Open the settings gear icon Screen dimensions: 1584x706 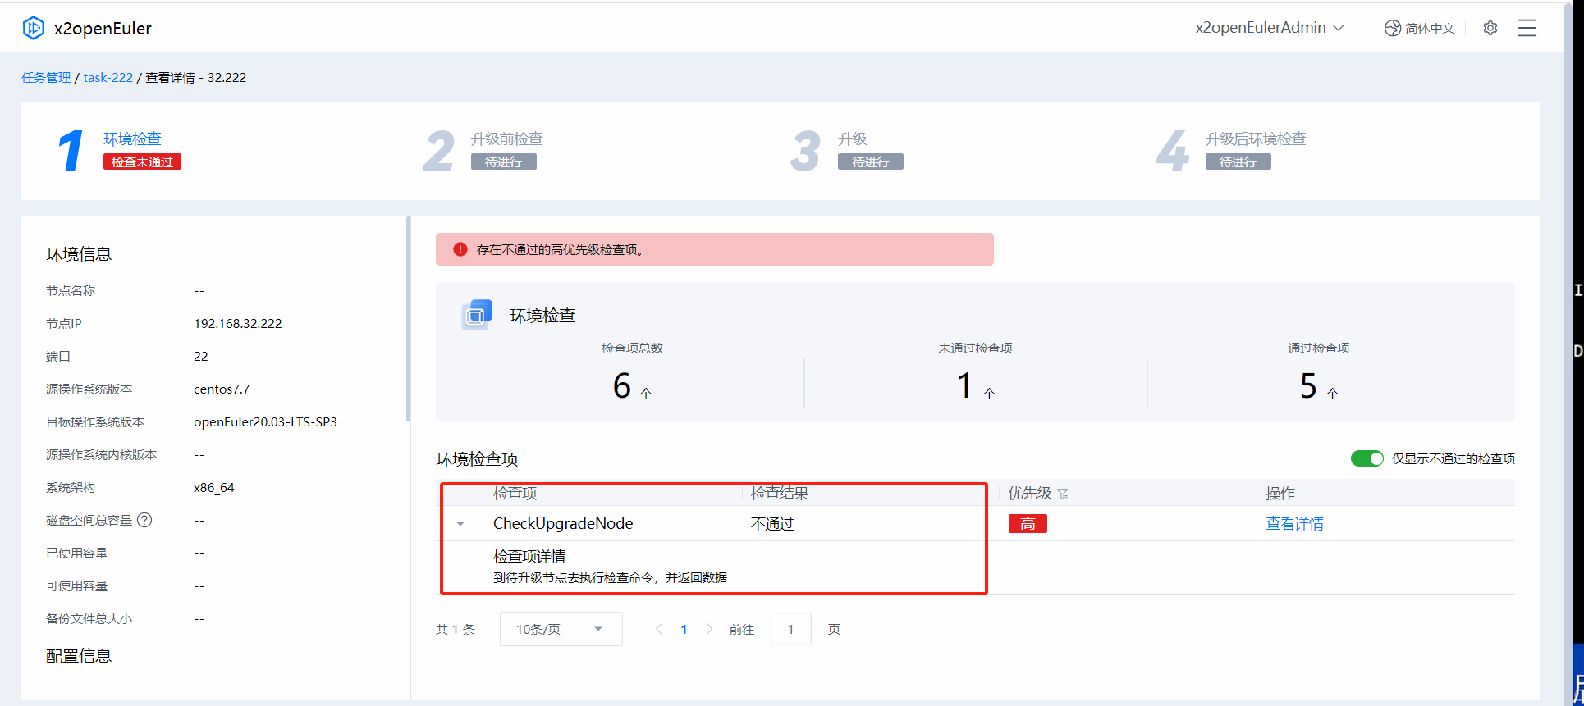pyautogui.click(x=1490, y=28)
